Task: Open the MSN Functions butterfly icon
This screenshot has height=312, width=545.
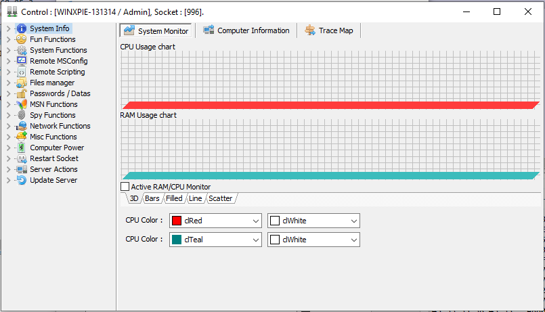Action: [22, 104]
